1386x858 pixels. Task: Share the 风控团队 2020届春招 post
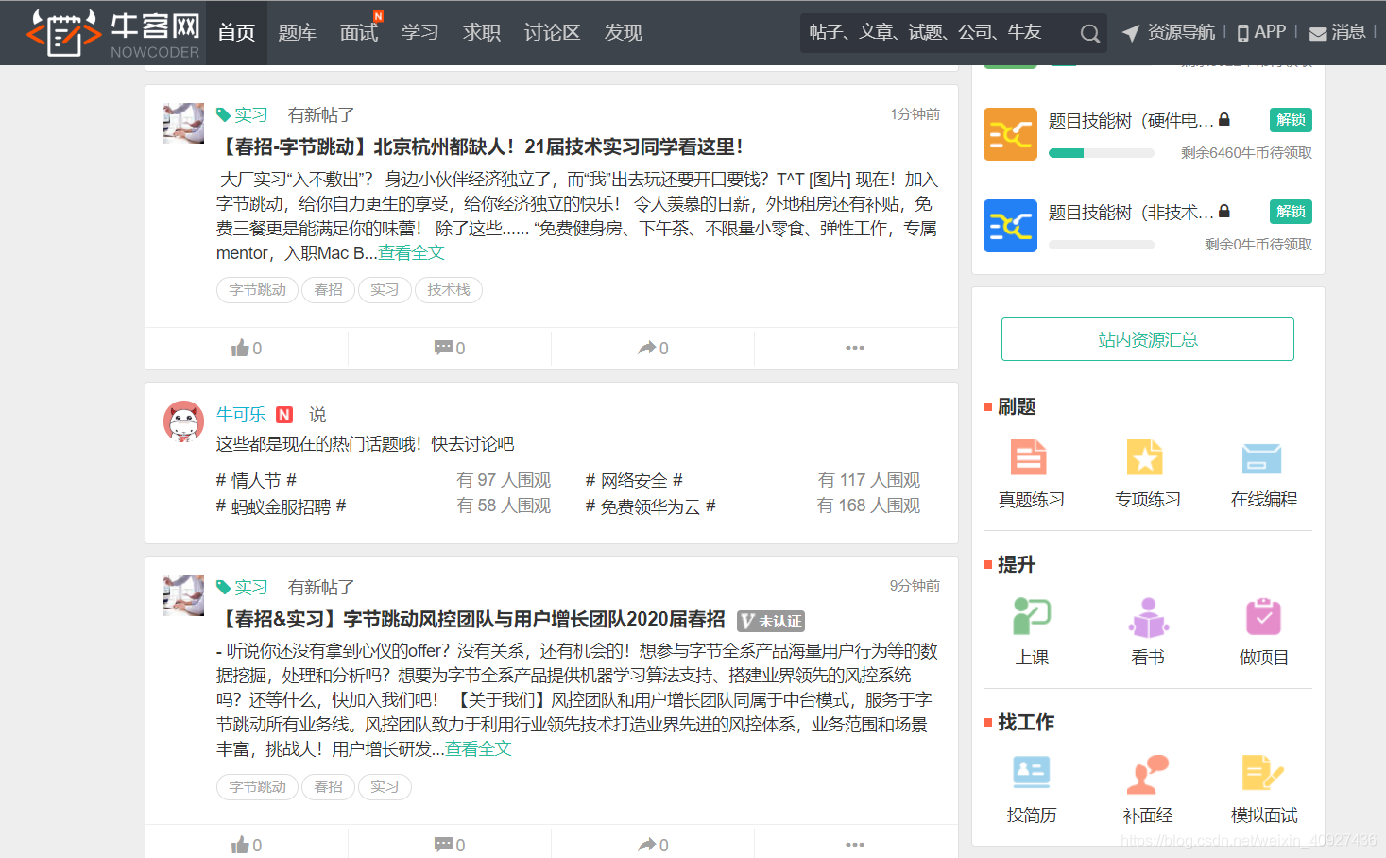pos(653,845)
